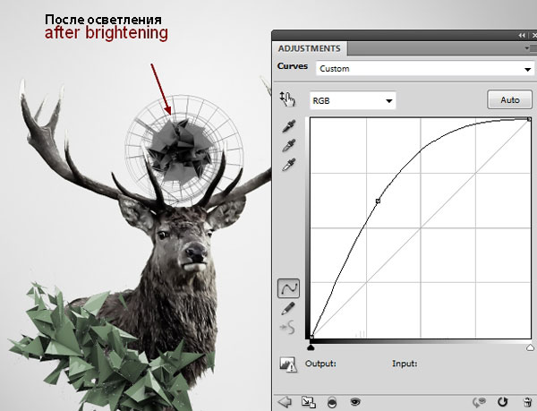Select the white point slider triangle
537x411 pixels.
(530, 348)
